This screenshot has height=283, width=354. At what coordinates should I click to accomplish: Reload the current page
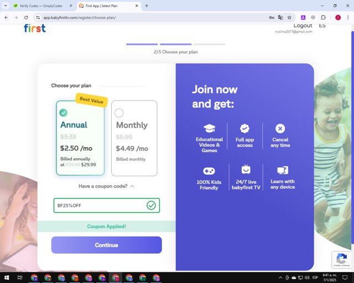(26, 18)
